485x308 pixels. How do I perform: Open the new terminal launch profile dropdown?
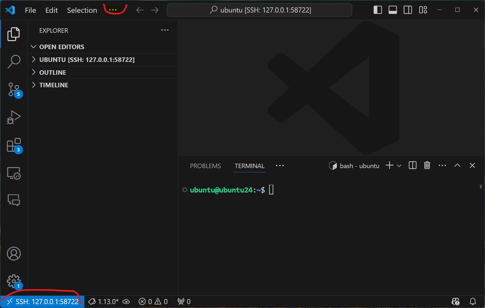coord(399,166)
